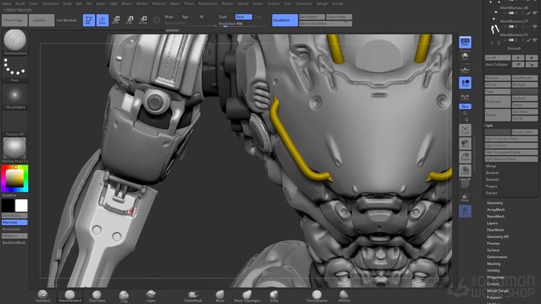Open the Transform menu

point(304,4)
